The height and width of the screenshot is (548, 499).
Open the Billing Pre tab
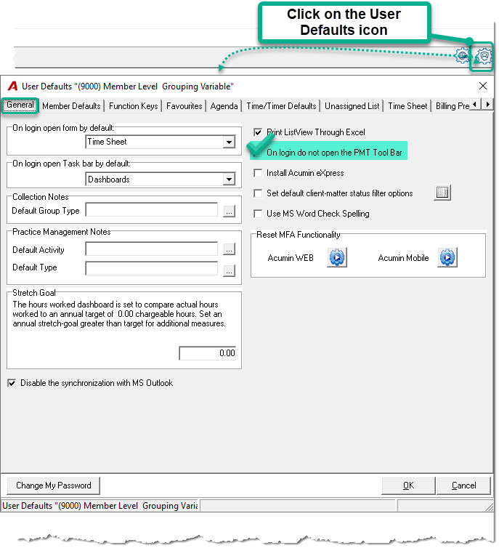(x=452, y=106)
